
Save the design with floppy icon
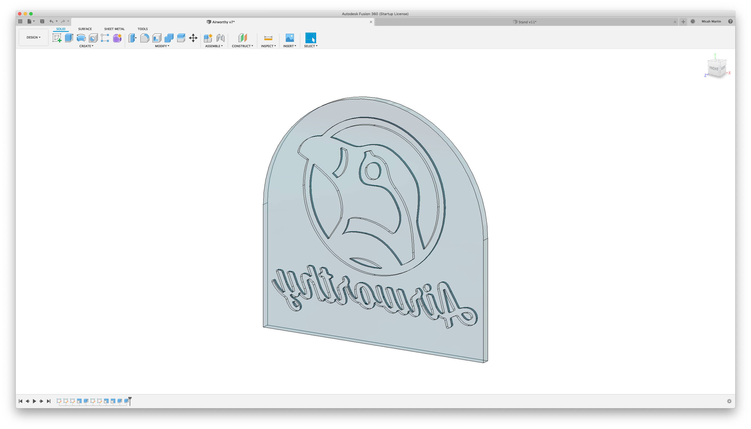pyautogui.click(x=42, y=21)
